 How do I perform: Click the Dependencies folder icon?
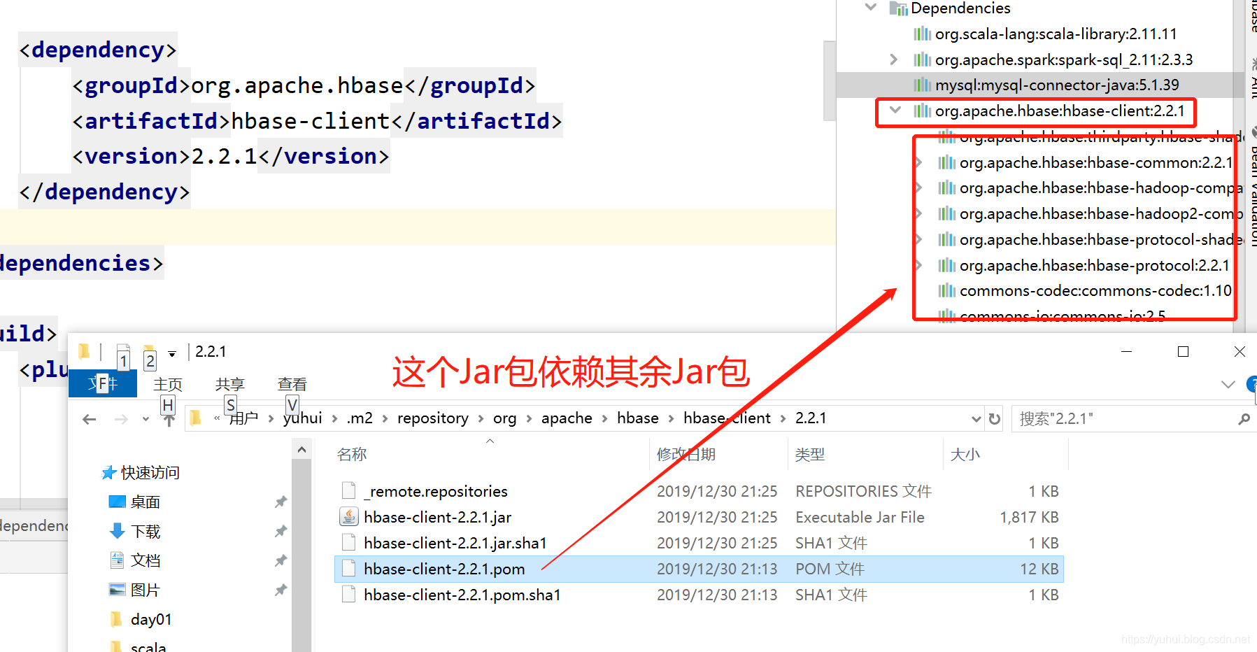898,8
